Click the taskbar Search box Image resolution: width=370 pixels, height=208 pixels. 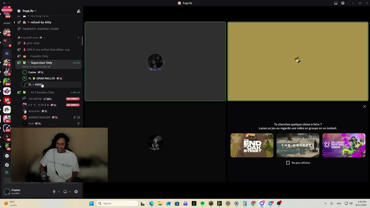click(x=117, y=203)
